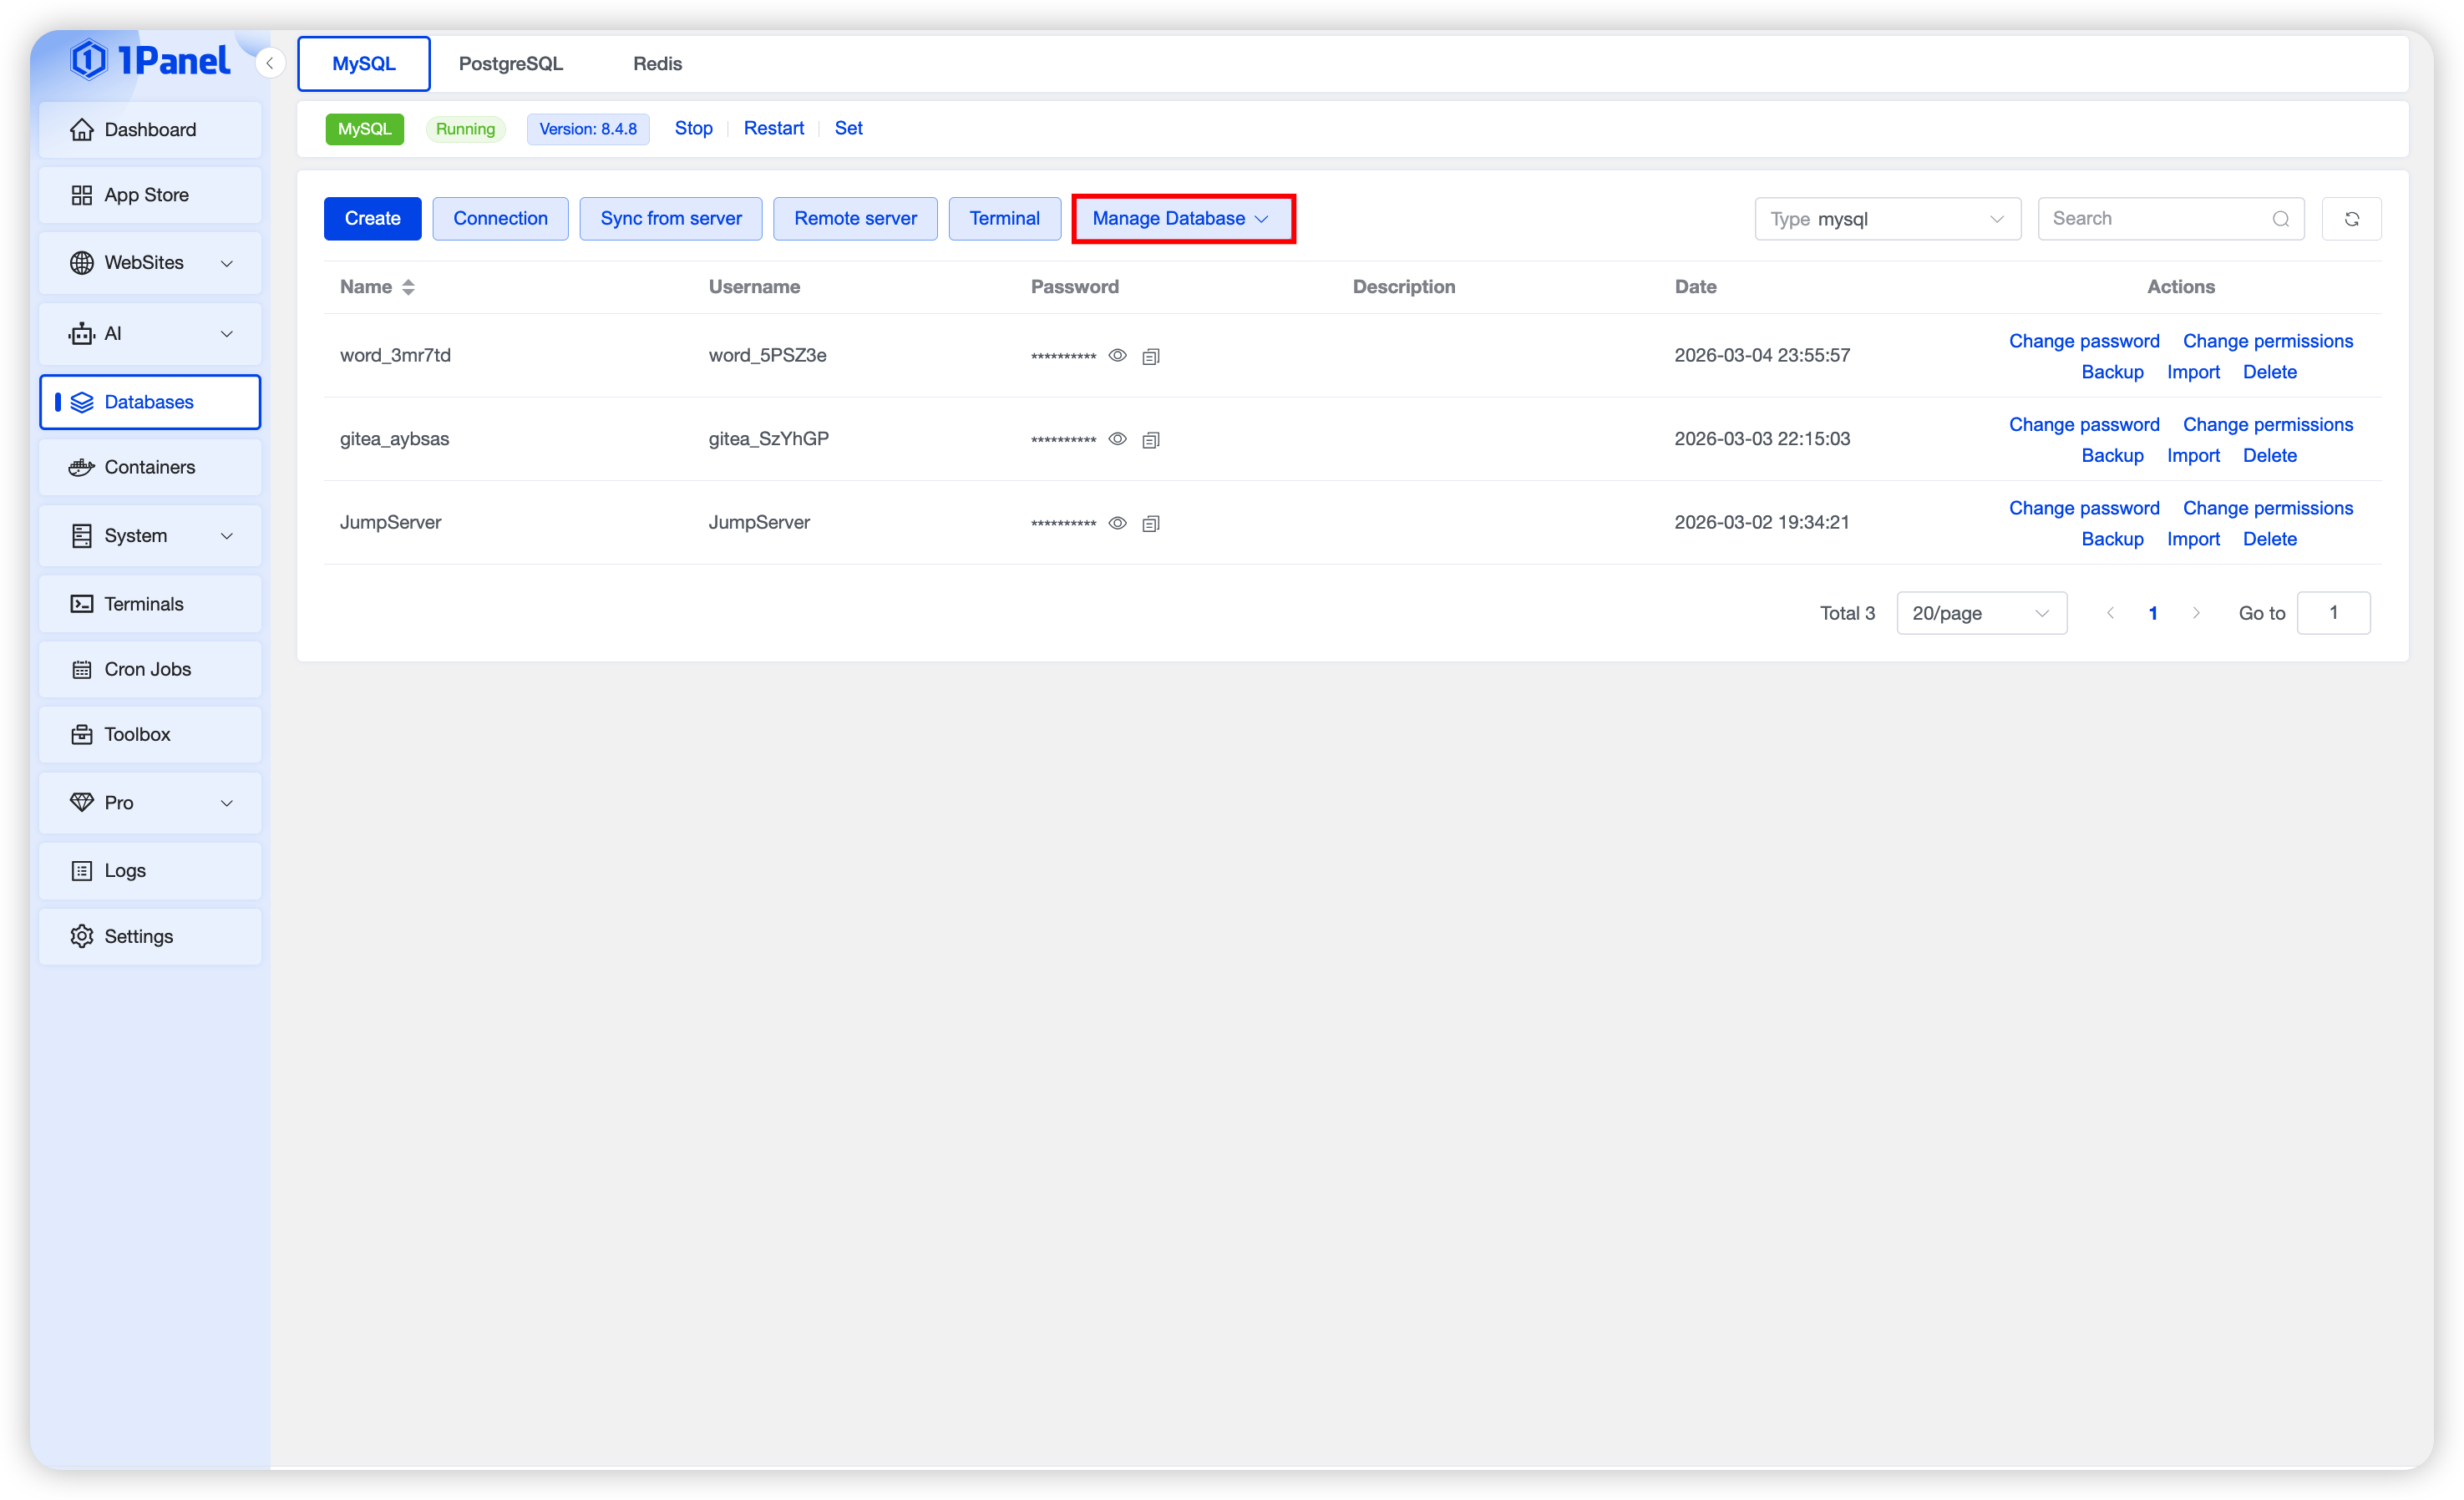
Task: Switch to the Redis tab
Action: coord(657,63)
